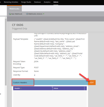Select the Custom Headers section title
The image size is (104, 107).
point(20,83)
